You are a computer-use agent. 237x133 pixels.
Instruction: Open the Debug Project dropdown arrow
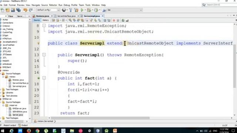coord(92,10)
